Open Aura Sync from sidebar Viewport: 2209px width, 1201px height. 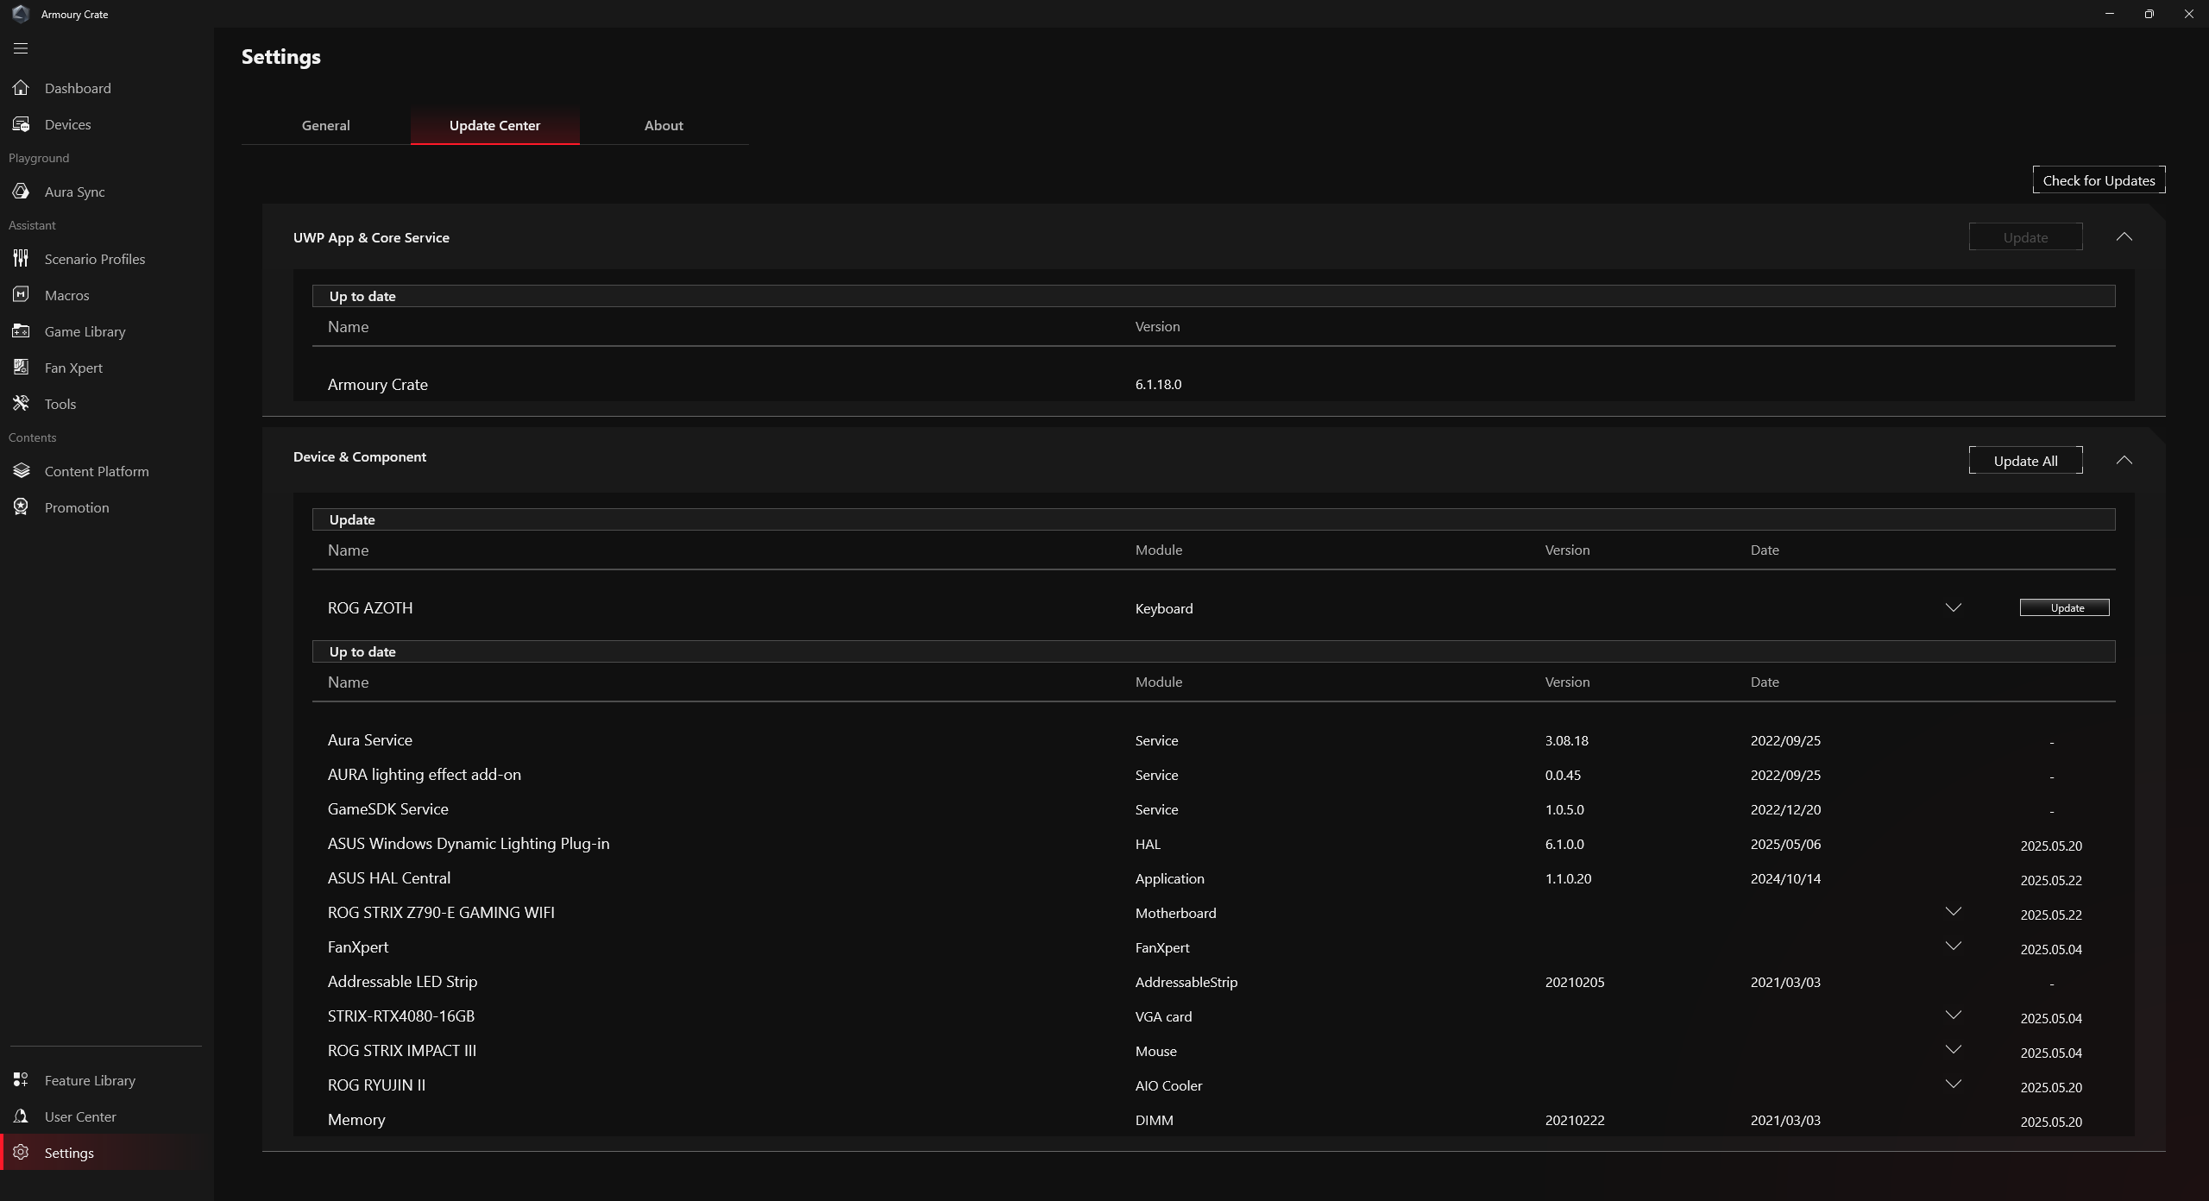pyautogui.click(x=107, y=192)
